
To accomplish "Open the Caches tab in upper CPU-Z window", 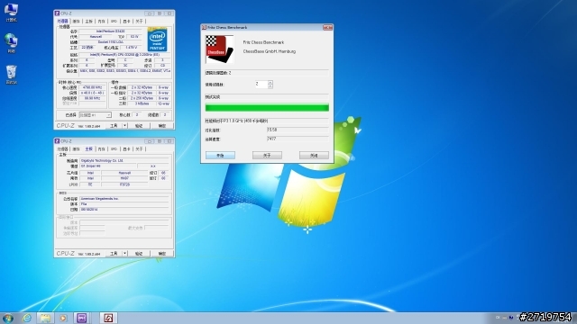I will pyautogui.click(x=76, y=22).
